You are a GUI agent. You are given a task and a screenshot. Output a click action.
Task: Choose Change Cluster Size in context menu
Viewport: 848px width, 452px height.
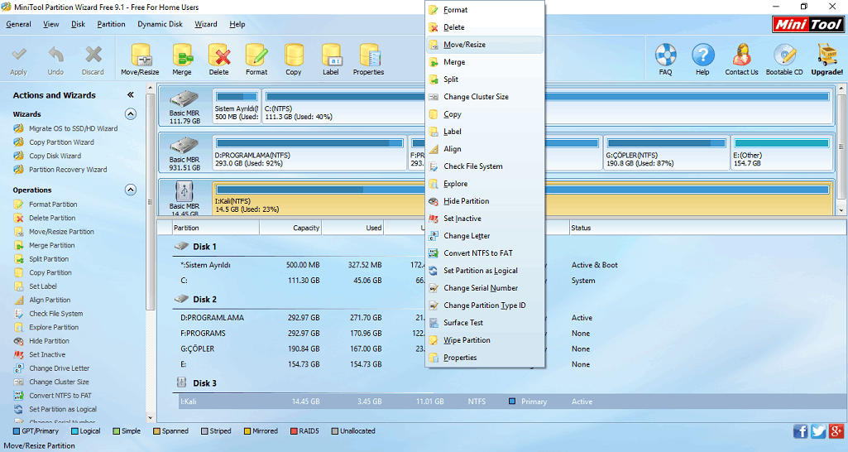click(x=485, y=96)
